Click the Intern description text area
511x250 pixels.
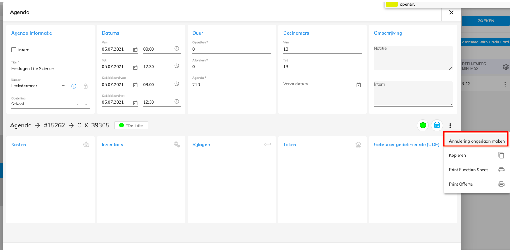click(x=413, y=94)
